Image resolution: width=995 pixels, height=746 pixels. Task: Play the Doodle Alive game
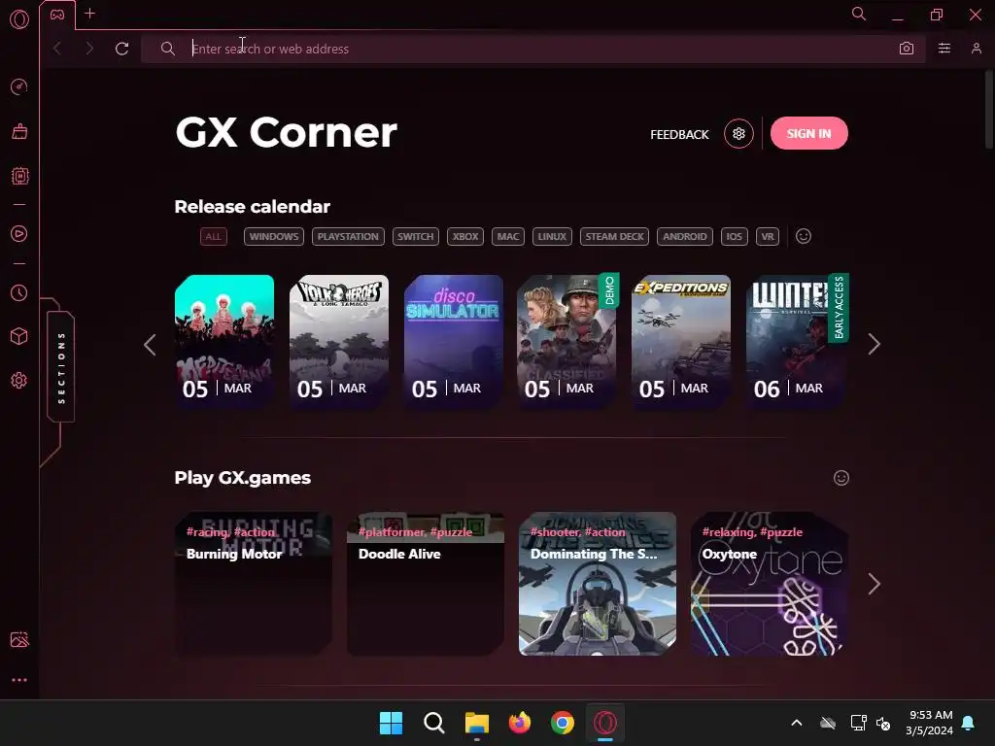[x=426, y=584]
